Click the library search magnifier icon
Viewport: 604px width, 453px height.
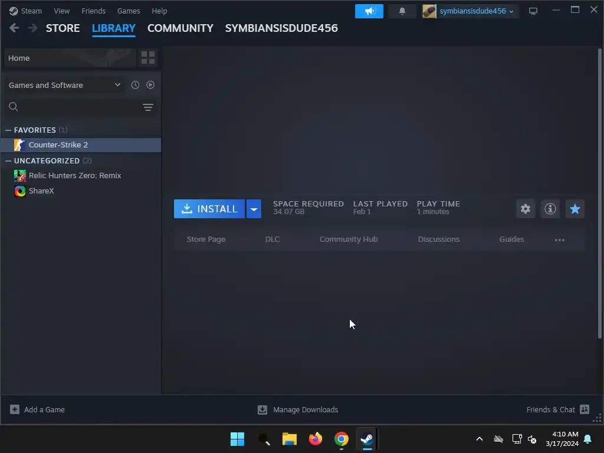tap(14, 107)
